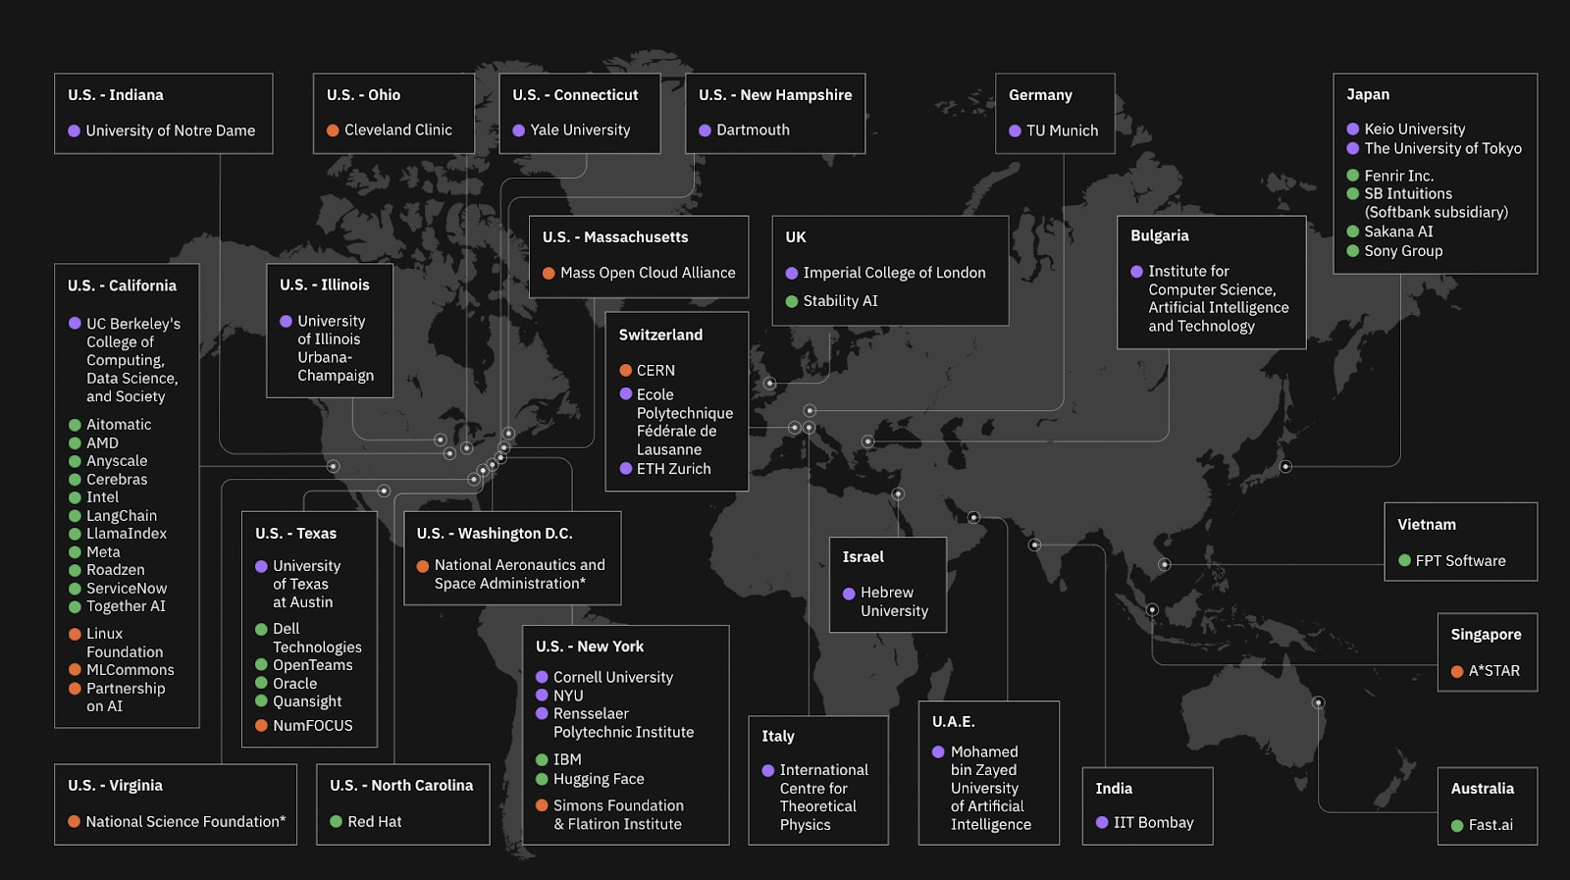
Task: Select Linux Foundation under California
Action: click(x=116, y=643)
